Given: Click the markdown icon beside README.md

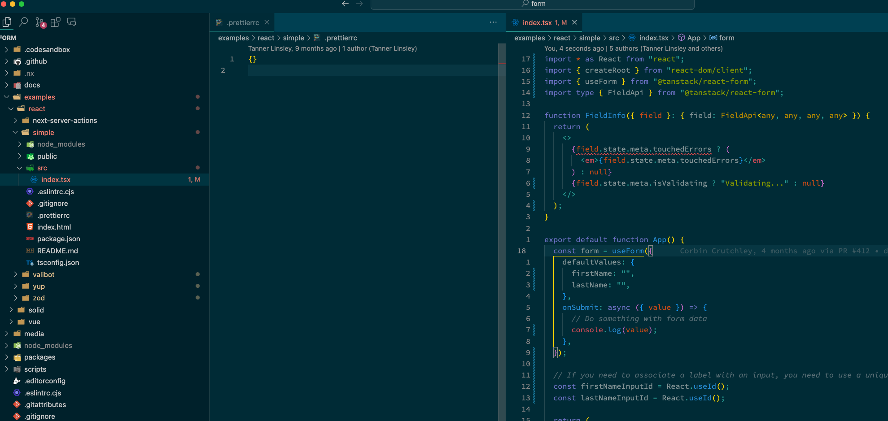Looking at the screenshot, I should click(x=30, y=251).
